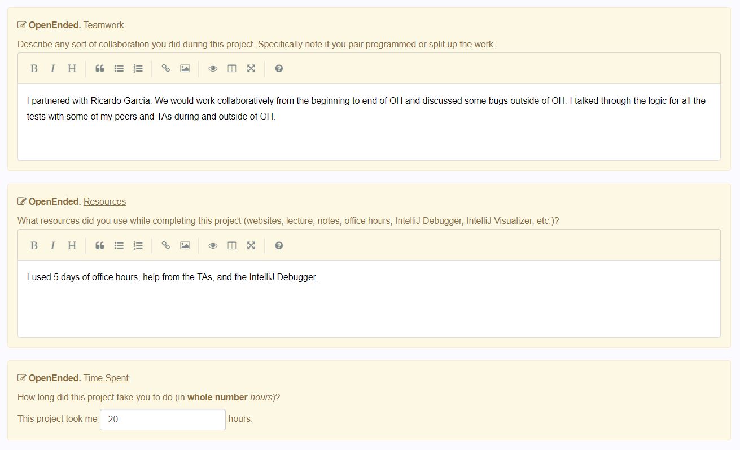Open the Resources question link
Viewport: 740px width, 450px height.
coord(104,201)
